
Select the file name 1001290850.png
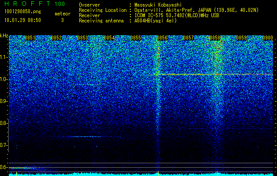23,11
